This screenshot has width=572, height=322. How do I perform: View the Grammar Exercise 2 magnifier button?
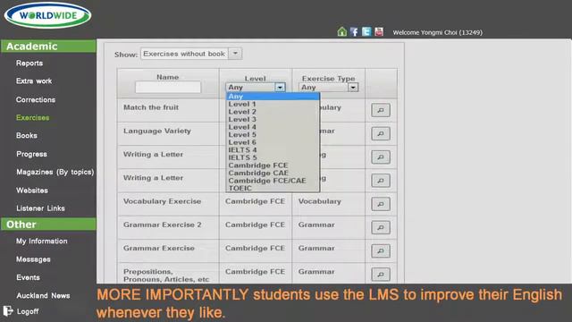pos(381,227)
